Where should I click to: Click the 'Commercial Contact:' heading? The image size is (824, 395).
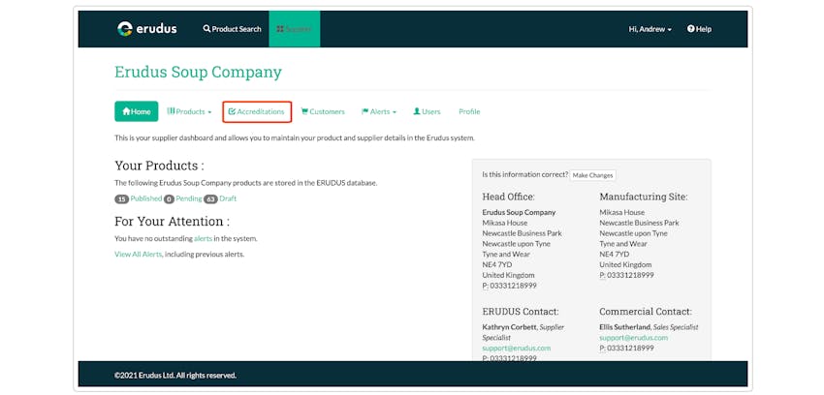point(646,312)
